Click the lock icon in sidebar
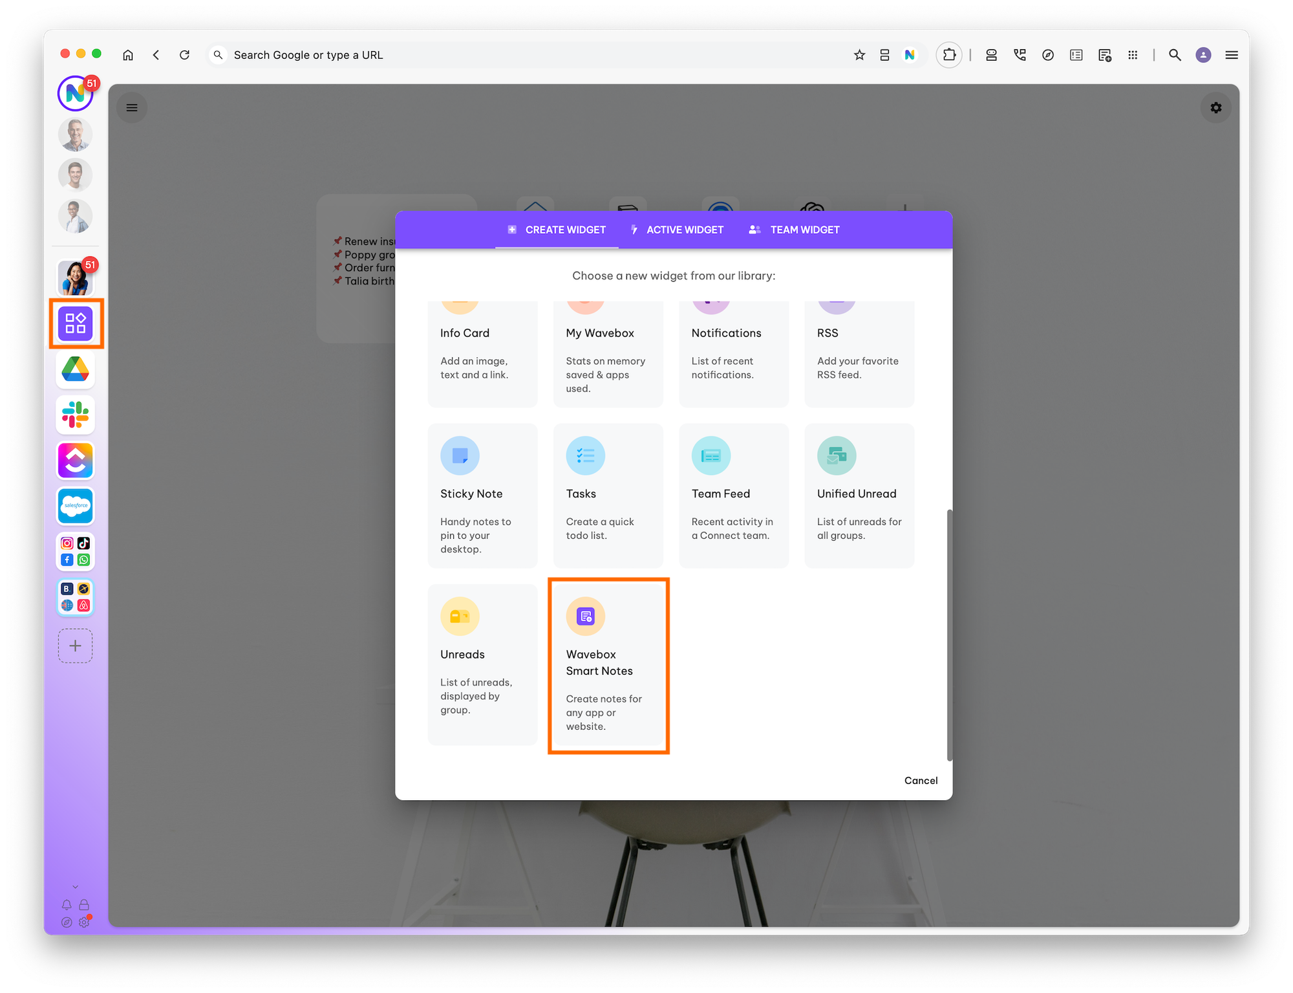This screenshot has width=1293, height=993. [x=84, y=904]
